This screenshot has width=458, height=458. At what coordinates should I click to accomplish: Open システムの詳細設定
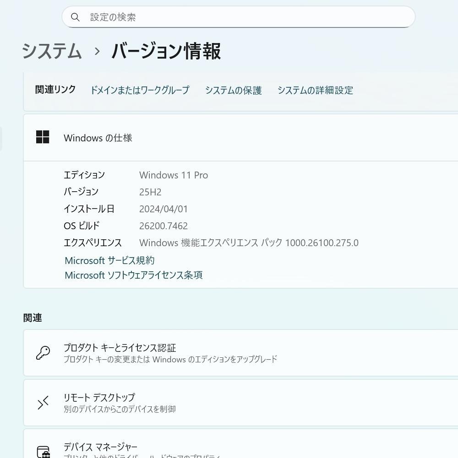[315, 90]
